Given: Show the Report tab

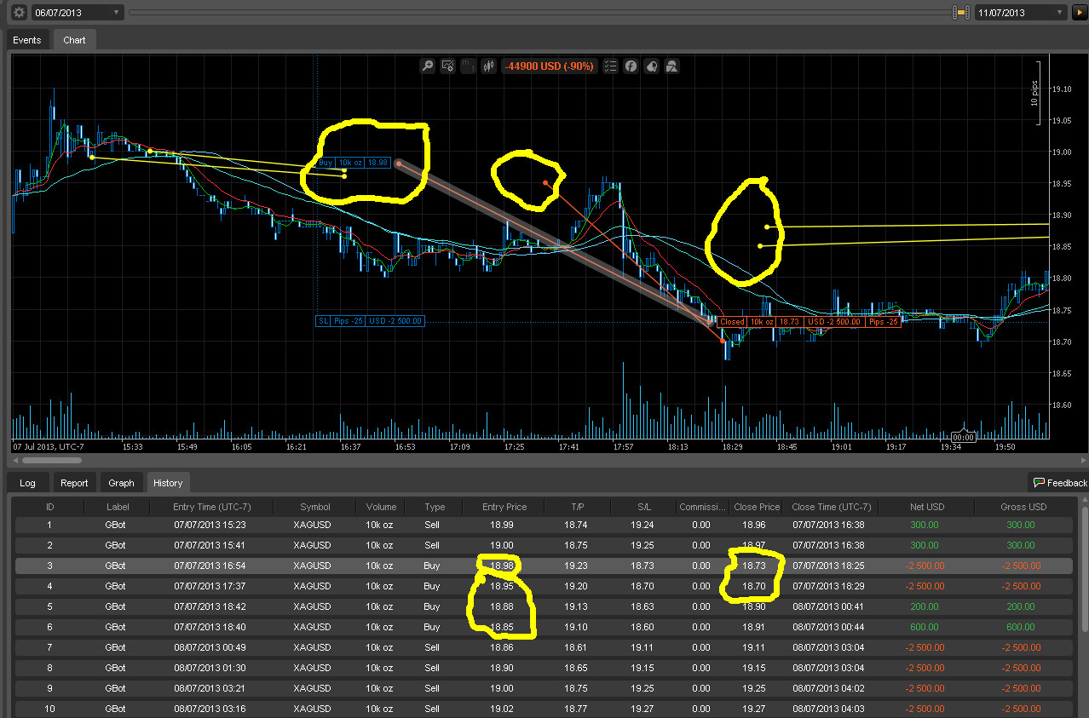Looking at the screenshot, I should click(x=74, y=483).
